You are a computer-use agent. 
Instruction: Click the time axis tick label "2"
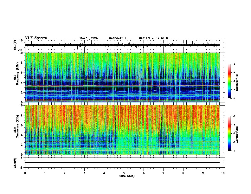[x=65, y=173]
